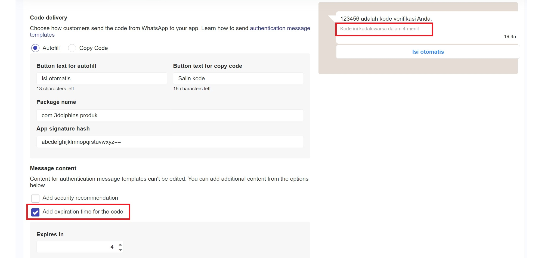
Task: Decrease Expires in value with down arrow
Action: [x=120, y=250]
